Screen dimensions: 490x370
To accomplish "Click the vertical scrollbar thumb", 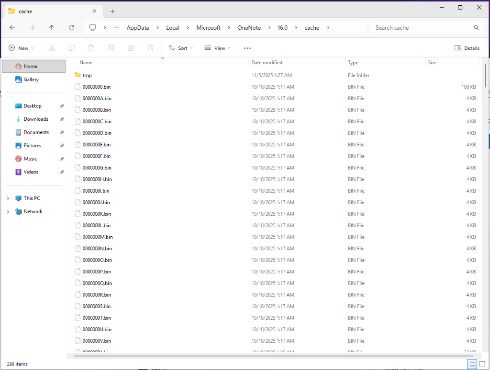I will (x=485, y=76).
